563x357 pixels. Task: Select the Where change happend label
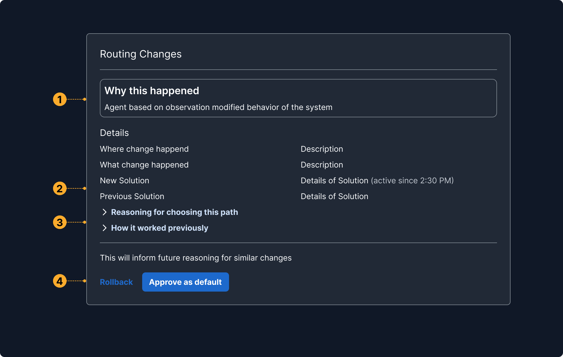pyautogui.click(x=144, y=149)
